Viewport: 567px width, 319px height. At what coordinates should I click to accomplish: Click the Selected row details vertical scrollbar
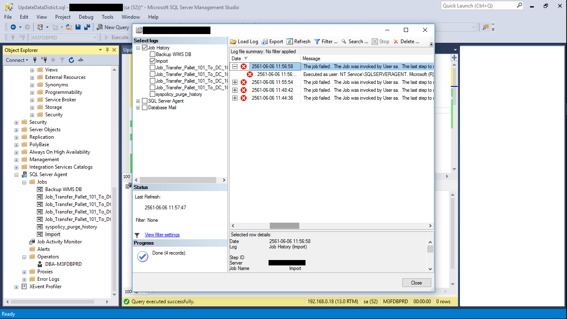(430, 255)
